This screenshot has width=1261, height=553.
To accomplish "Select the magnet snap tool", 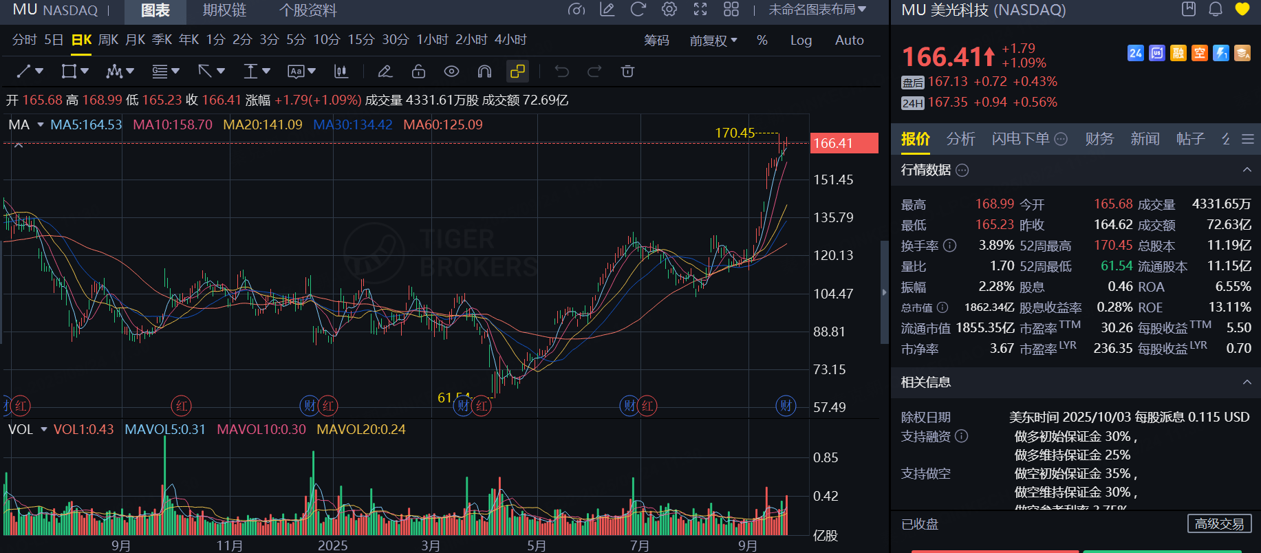I will click(x=484, y=72).
